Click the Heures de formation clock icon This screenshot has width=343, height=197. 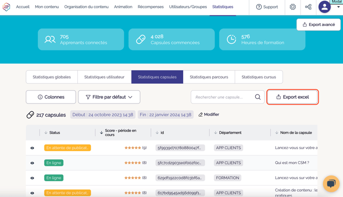(232, 39)
